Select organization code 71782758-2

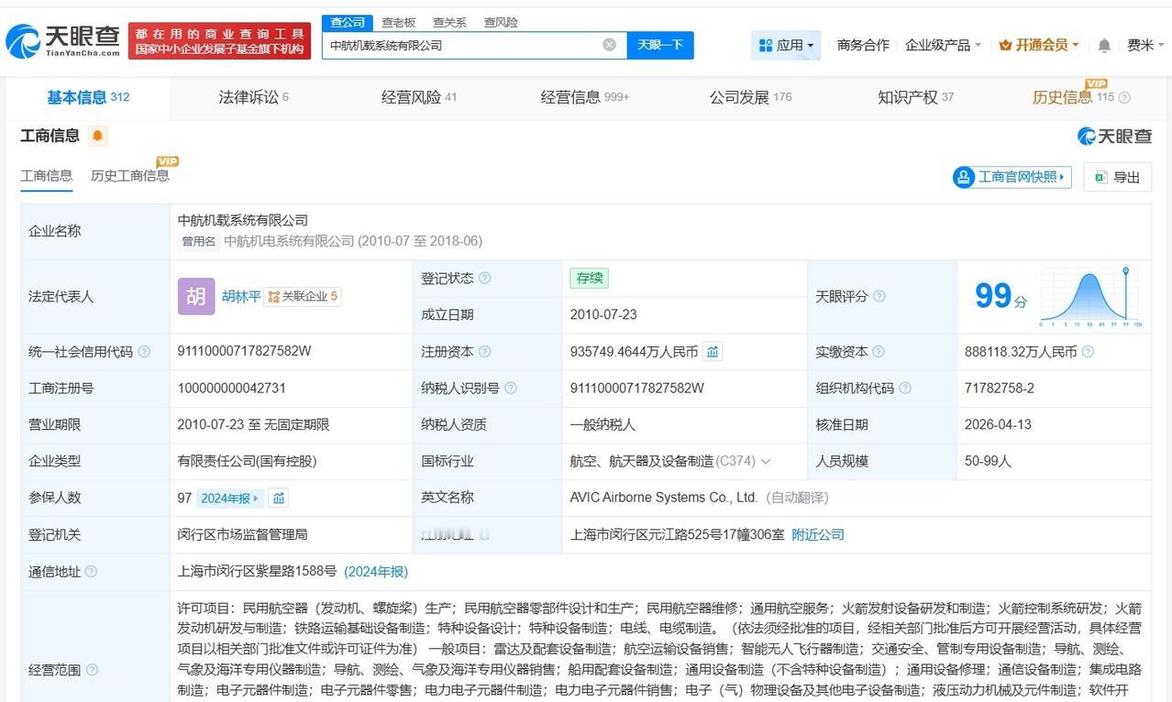[1000, 389]
